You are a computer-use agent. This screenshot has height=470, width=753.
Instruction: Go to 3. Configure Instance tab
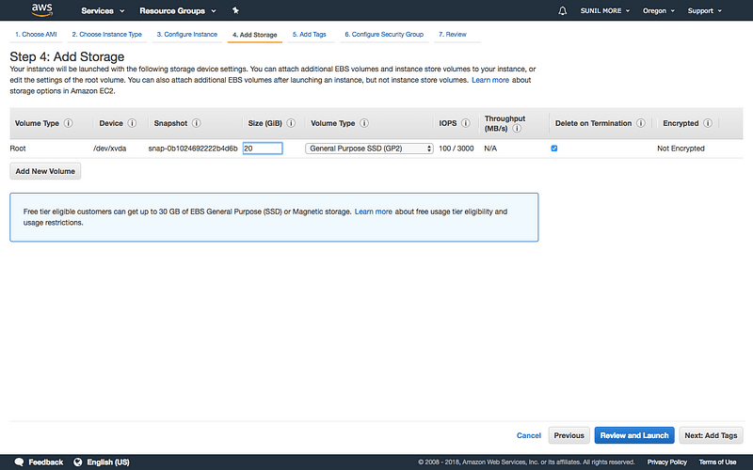pos(186,35)
